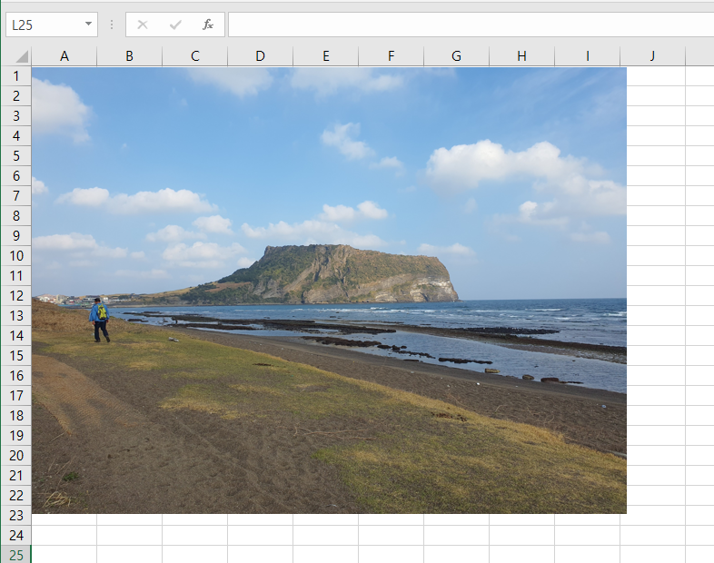The height and width of the screenshot is (563, 714).
Task: Click cell J24
Action: coord(652,535)
